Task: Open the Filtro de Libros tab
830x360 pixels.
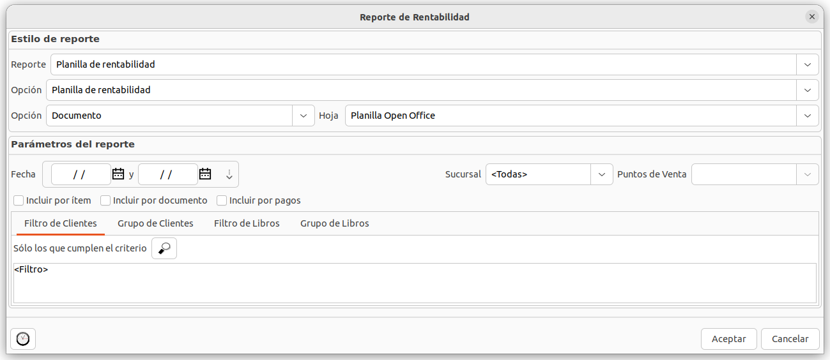Action: (x=247, y=223)
